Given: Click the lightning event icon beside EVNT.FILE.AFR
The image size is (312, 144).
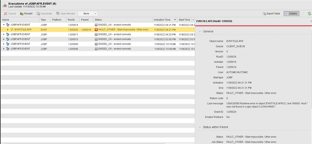Looking at the screenshot, I should pyautogui.click(x=12, y=30).
